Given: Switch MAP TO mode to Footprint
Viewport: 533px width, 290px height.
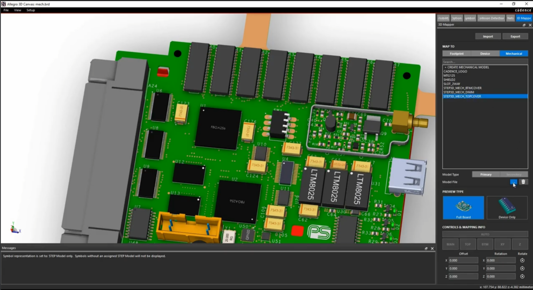Looking at the screenshot, I should (456, 53).
